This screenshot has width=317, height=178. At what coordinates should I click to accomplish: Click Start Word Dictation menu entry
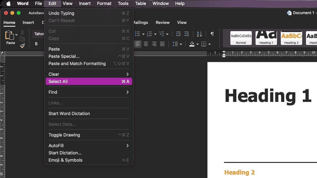pyautogui.click(x=69, y=114)
